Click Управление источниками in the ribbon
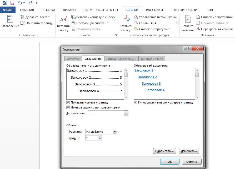This screenshot has width=235, height=169. click(155, 17)
